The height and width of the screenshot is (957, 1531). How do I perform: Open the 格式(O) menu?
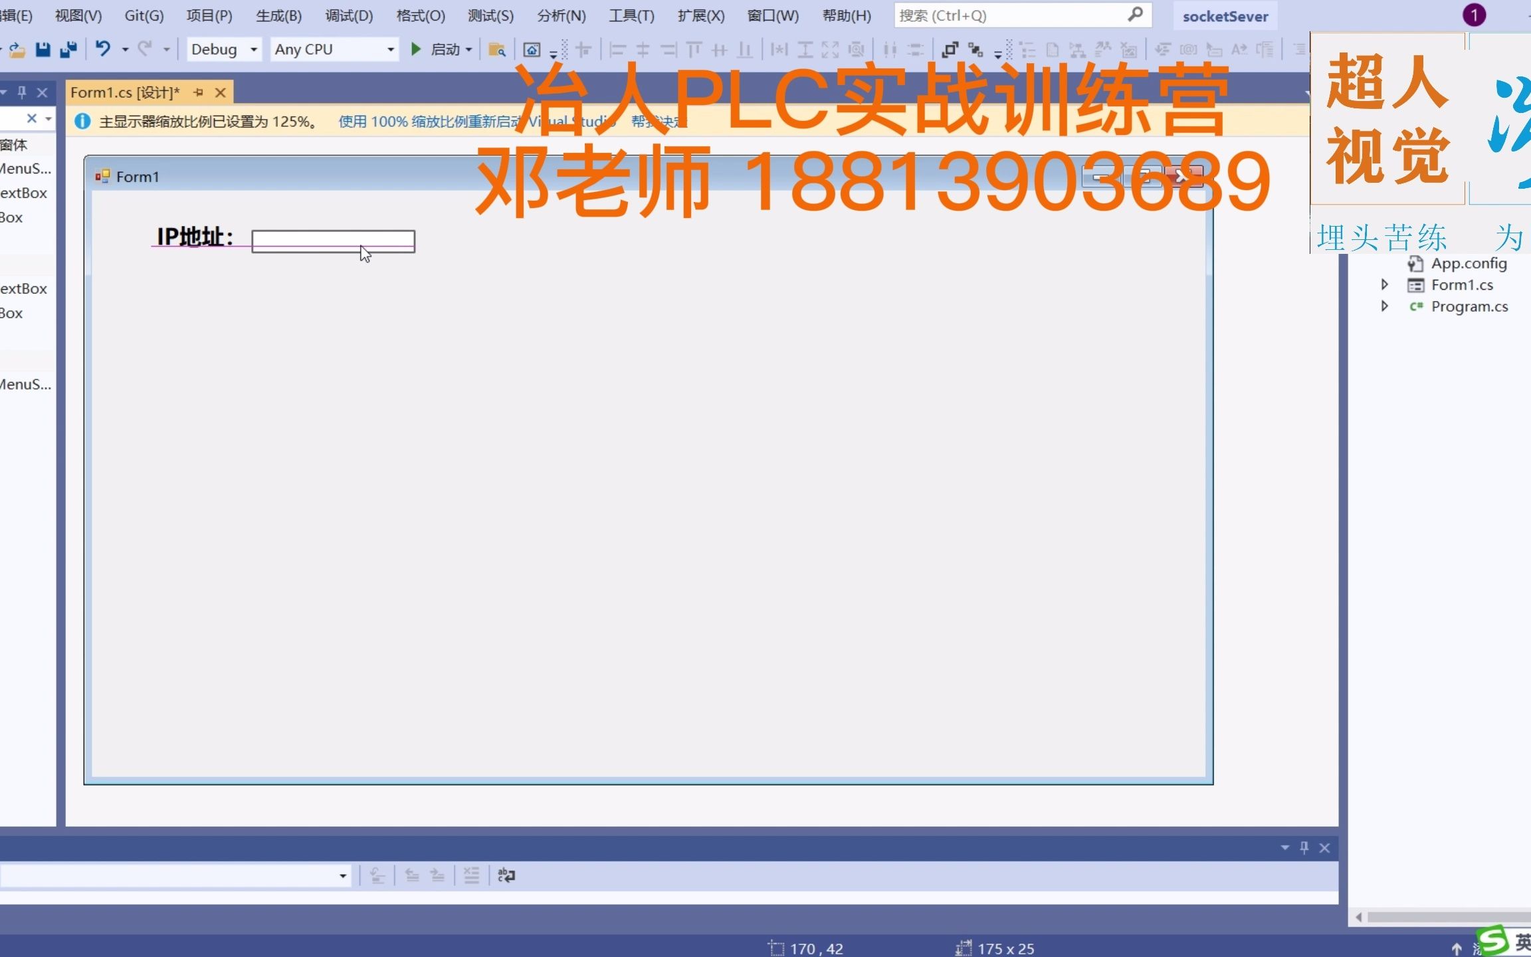click(419, 15)
